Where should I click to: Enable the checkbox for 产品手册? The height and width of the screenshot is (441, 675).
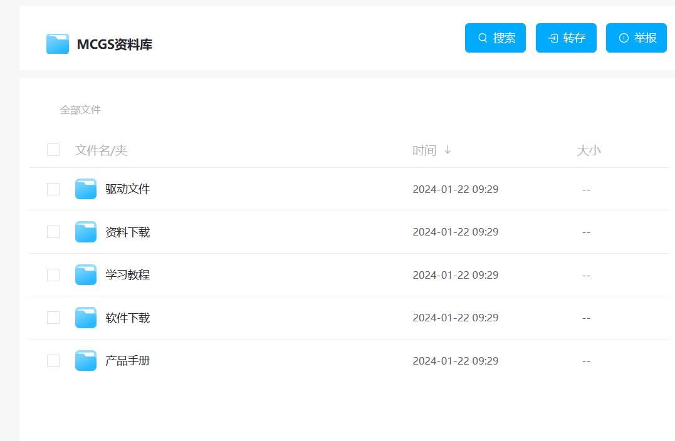pos(53,361)
